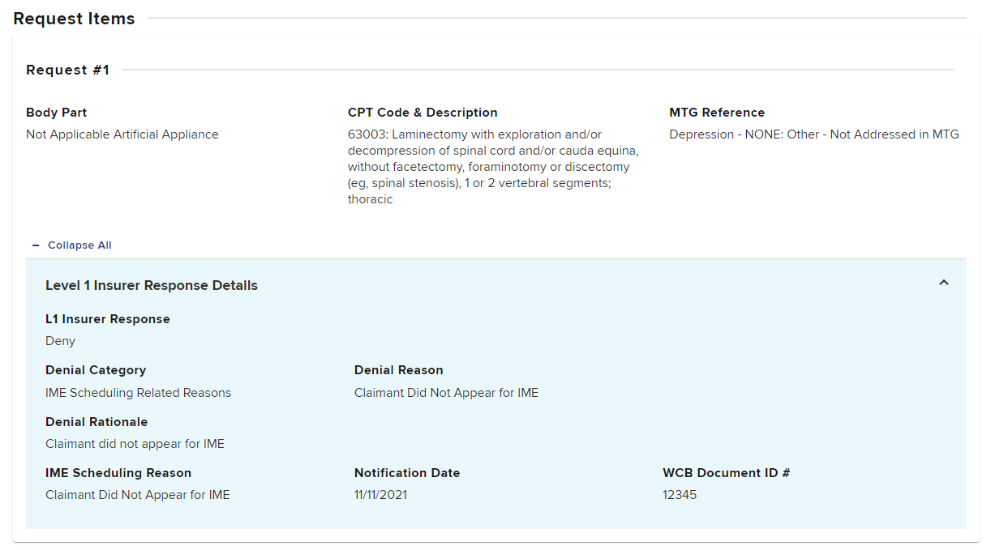This screenshot has height=550, width=991.
Task: Click the Level 1 Insurer Response Details header
Action: pyautogui.click(x=152, y=285)
